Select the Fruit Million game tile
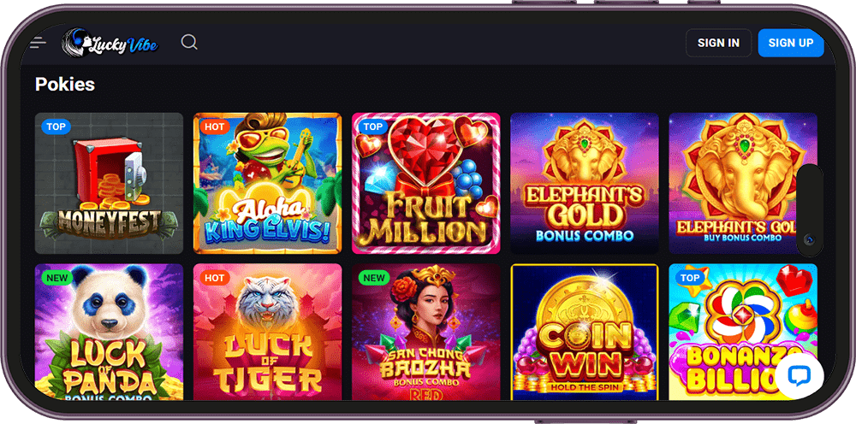 [425, 183]
